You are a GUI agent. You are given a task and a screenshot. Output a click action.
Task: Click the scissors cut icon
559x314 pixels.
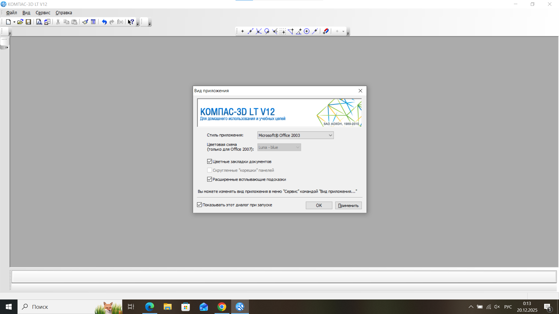pos(58,22)
